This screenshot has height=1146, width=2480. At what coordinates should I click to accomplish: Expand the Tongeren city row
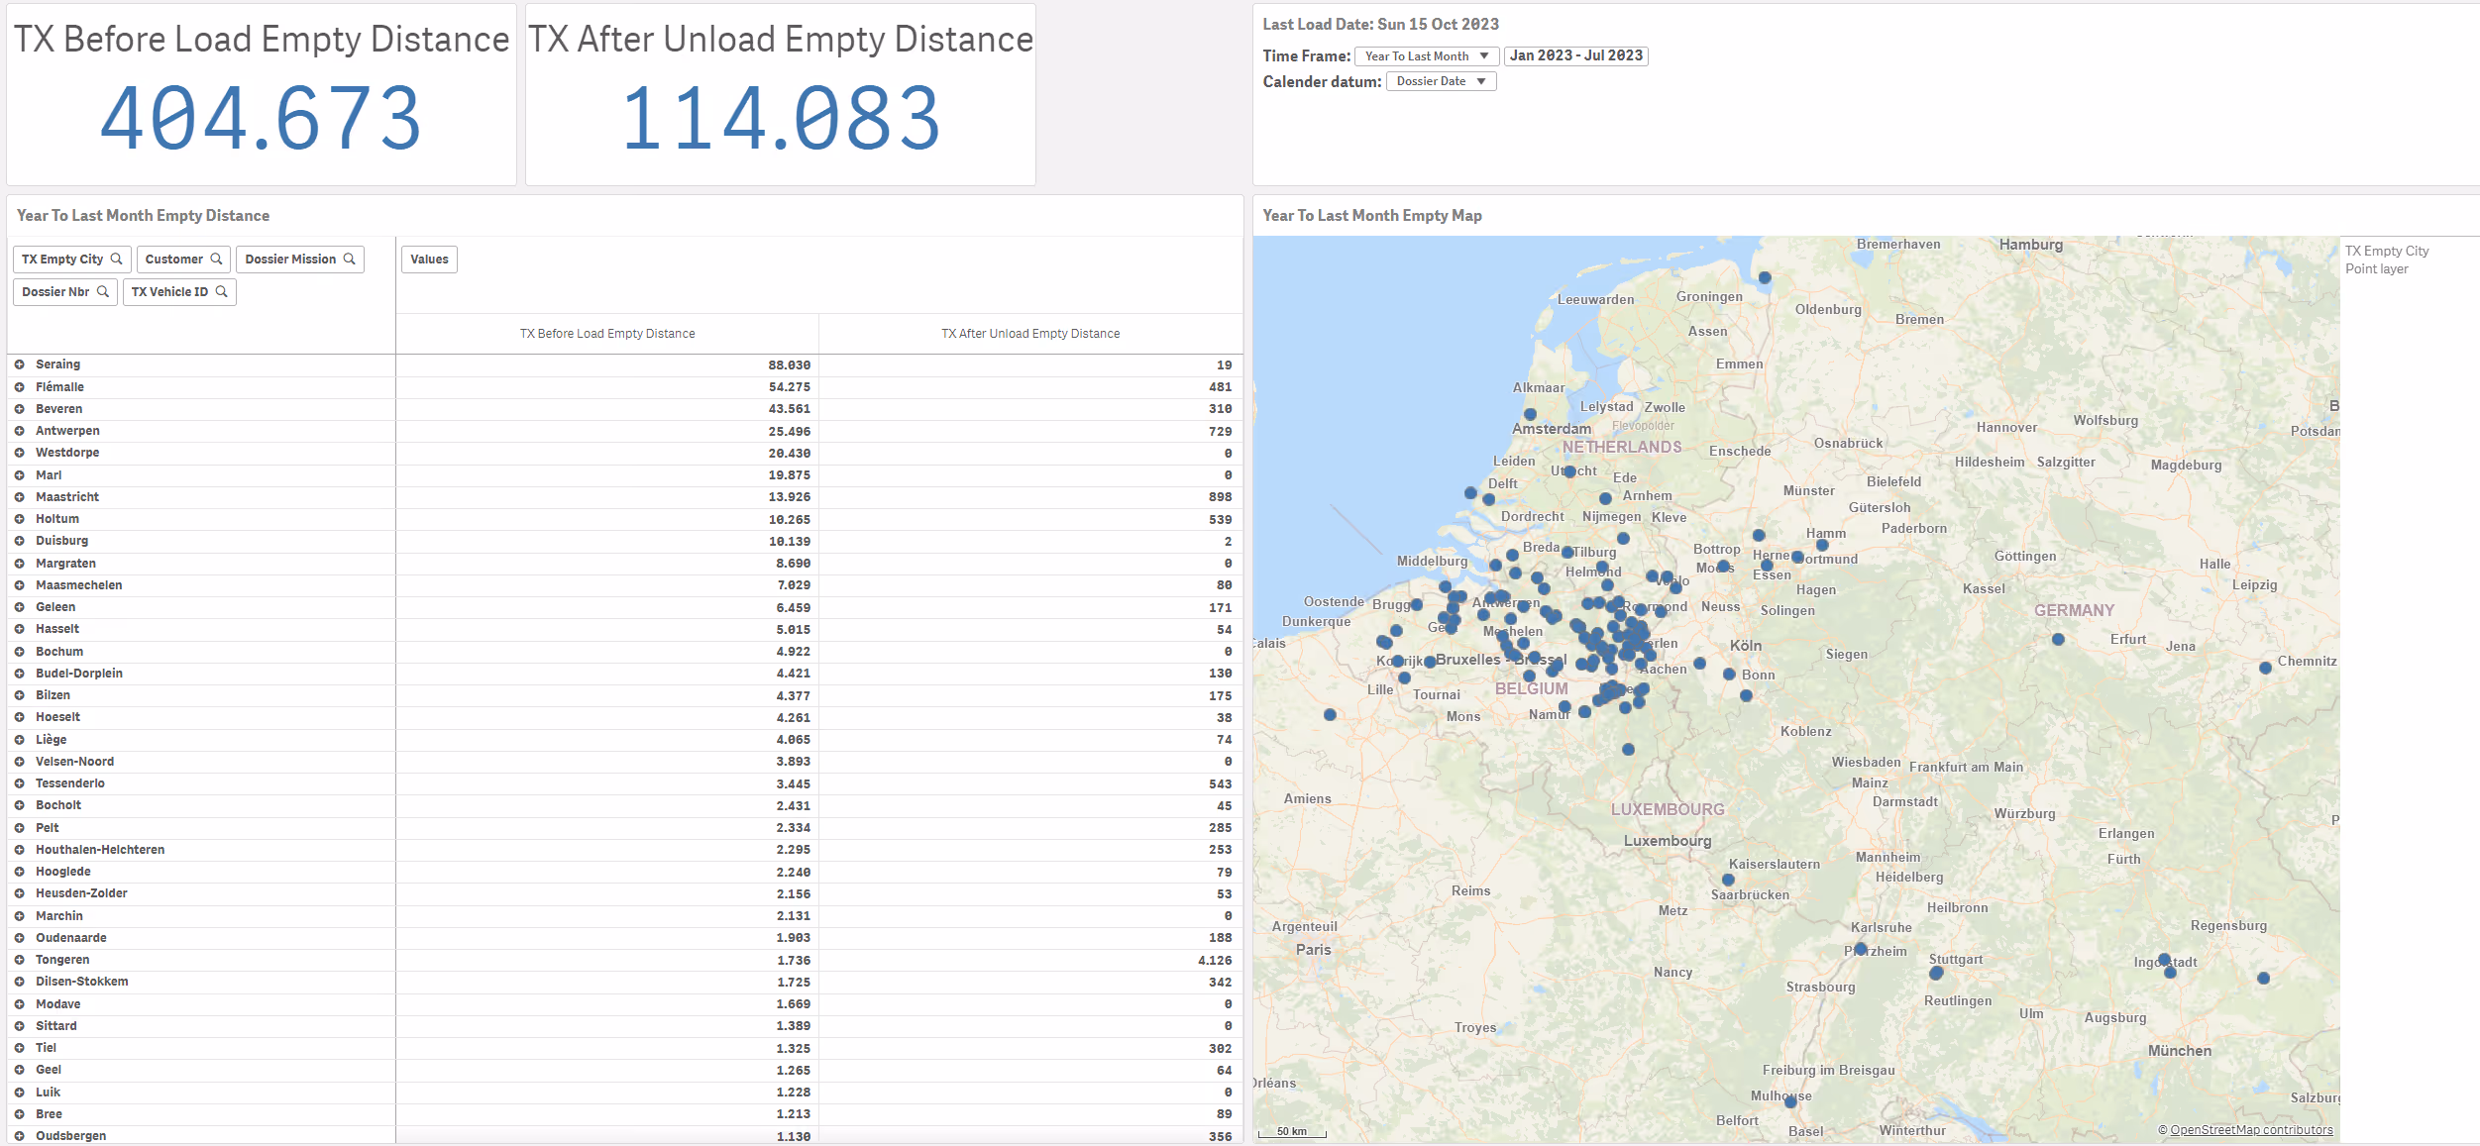[19, 960]
